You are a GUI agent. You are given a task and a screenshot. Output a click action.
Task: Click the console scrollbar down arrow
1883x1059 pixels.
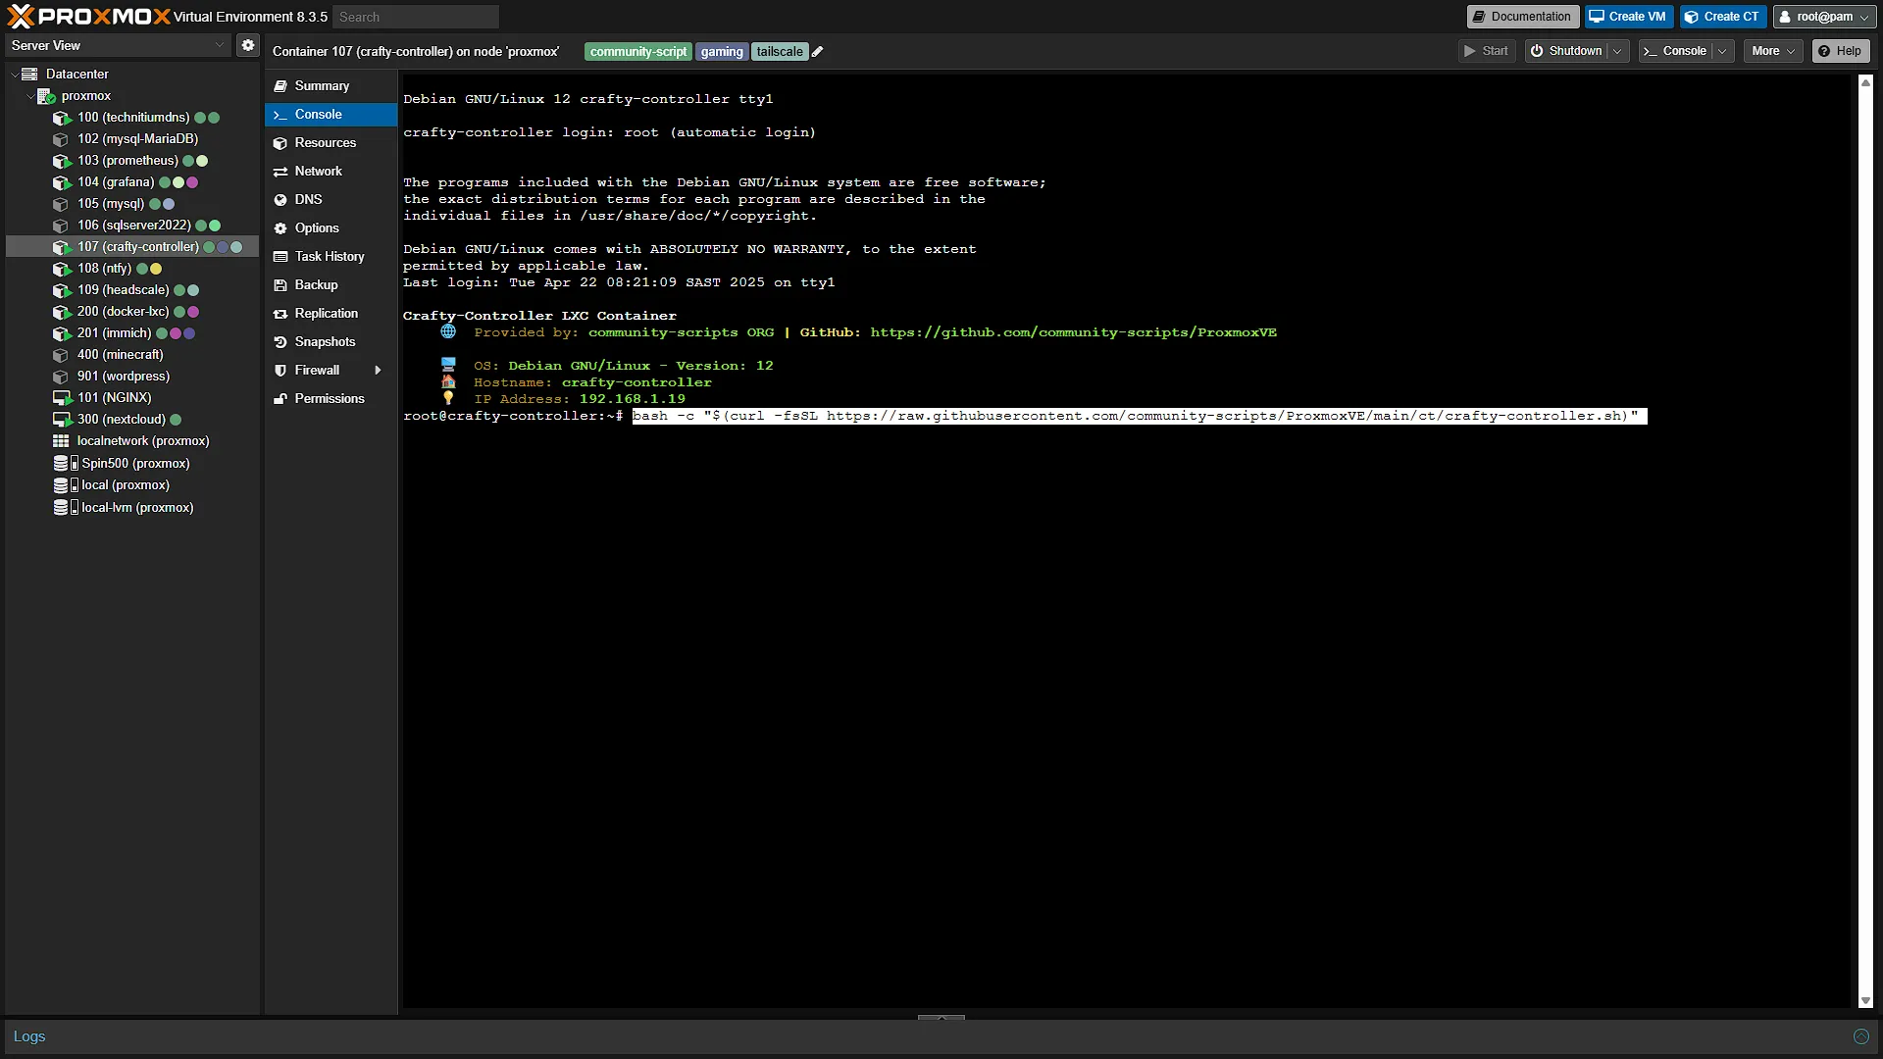pos(1865,1000)
